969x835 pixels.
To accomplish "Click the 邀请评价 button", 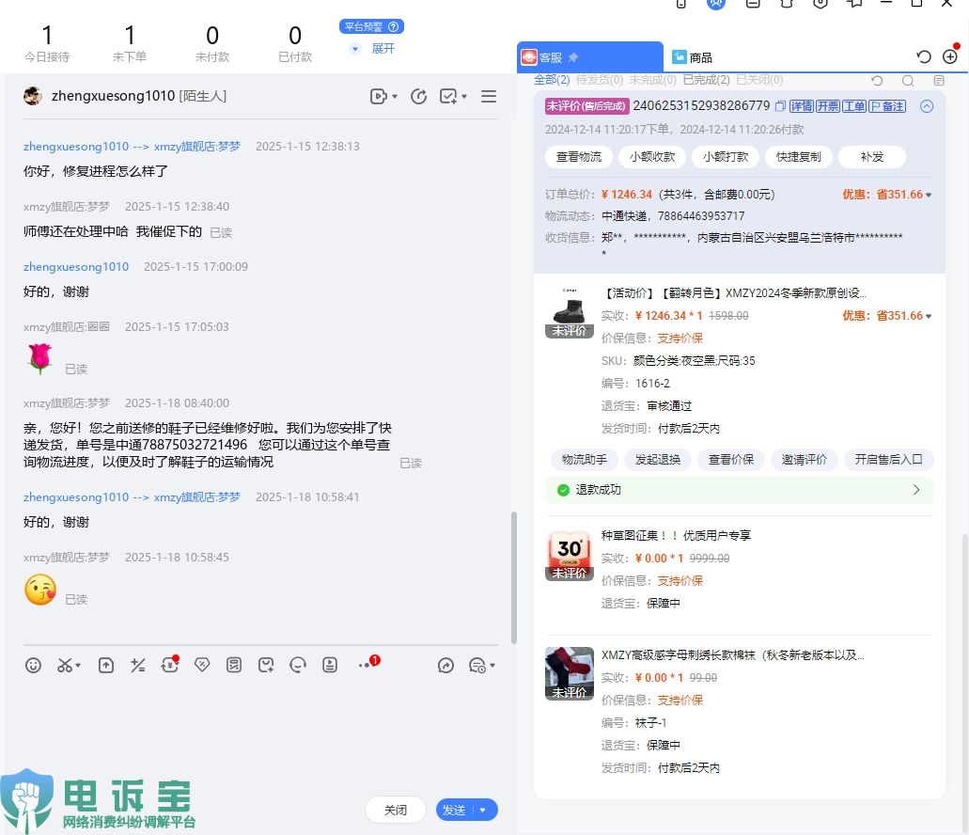I will pos(804,459).
